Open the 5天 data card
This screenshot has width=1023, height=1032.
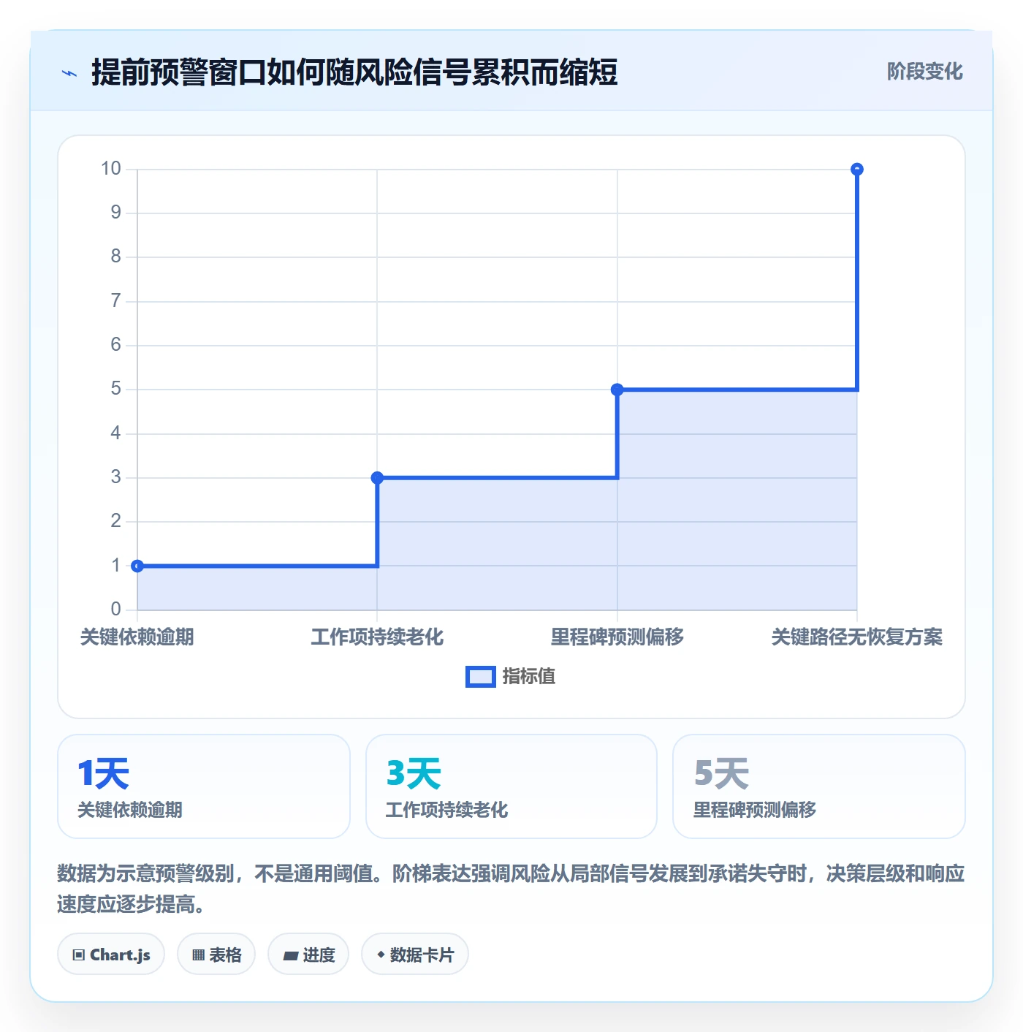coord(819,786)
